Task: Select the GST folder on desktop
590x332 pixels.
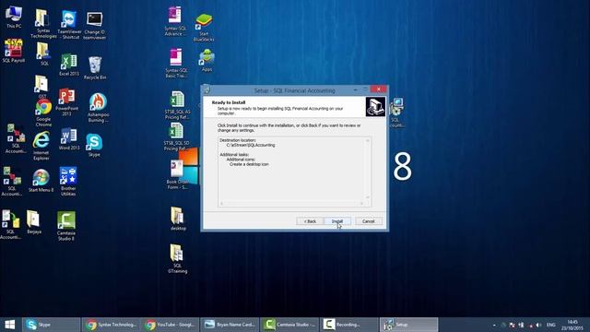Action: (x=41, y=87)
